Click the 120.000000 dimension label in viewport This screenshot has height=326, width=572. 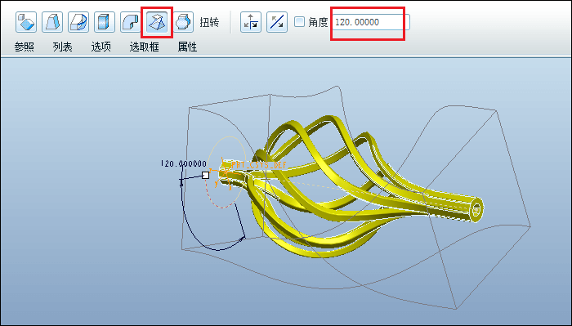pos(184,163)
